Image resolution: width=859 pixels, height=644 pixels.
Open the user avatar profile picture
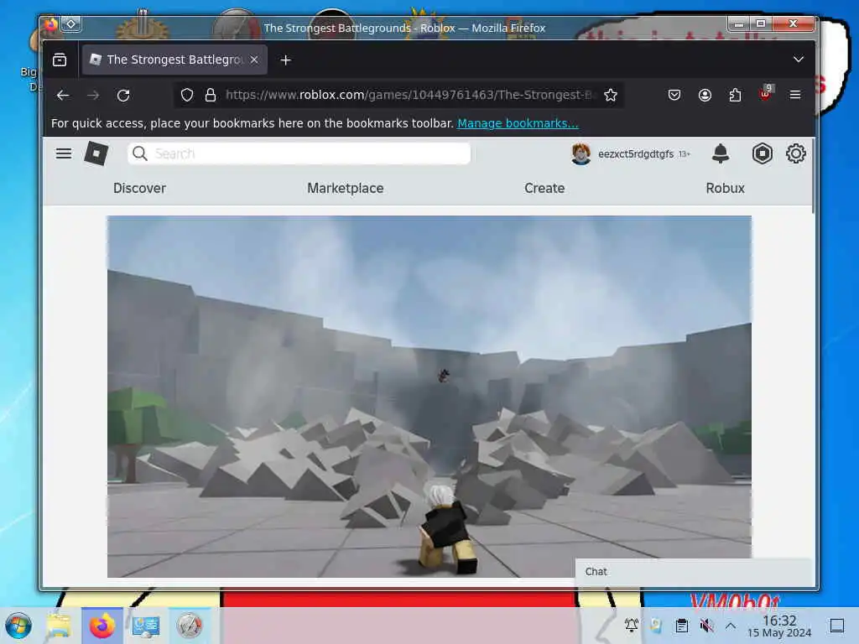click(580, 154)
